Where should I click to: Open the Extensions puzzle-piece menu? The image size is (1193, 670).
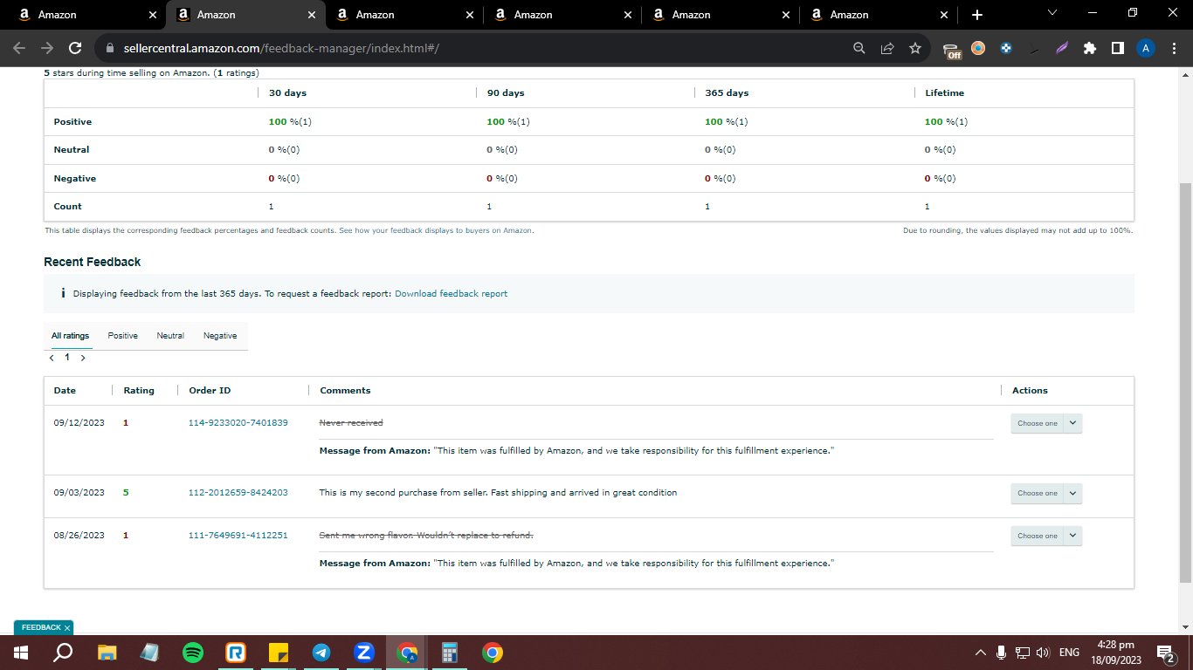point(1090,48)
